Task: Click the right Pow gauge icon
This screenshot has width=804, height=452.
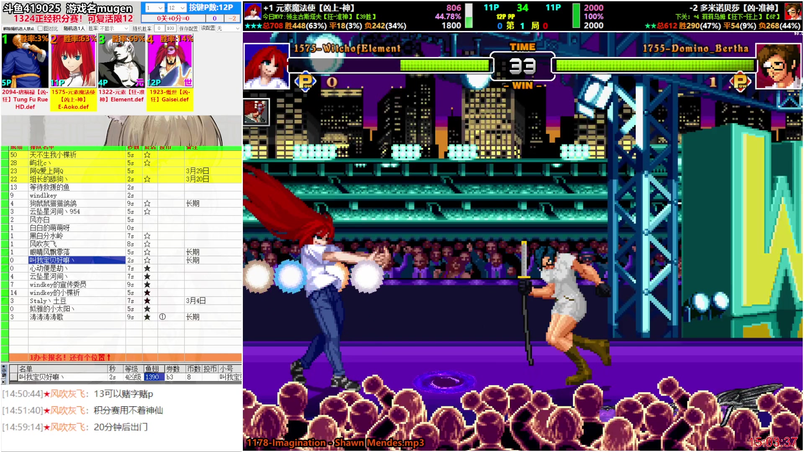Action: (x=740, y=82)
